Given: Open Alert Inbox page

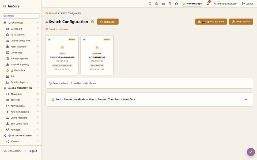Looking at the screenshot, I should tap(18, 70).
